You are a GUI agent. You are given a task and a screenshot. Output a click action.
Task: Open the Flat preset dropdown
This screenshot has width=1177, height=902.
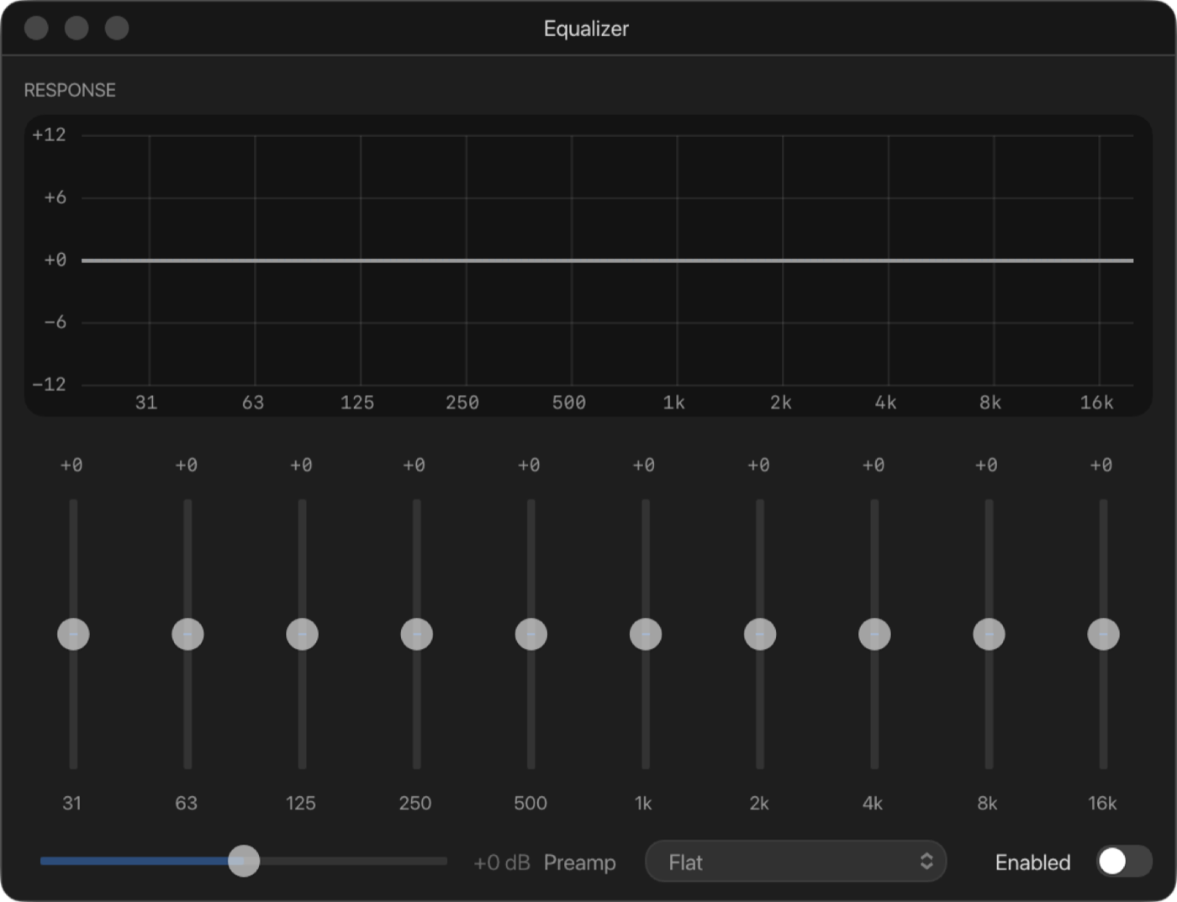[795, 862]
